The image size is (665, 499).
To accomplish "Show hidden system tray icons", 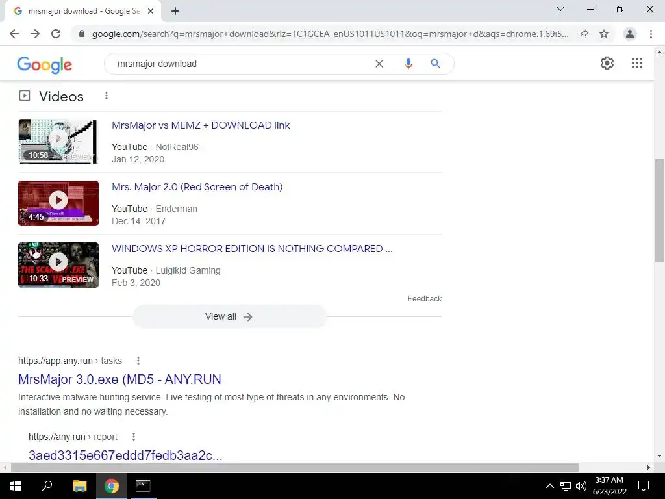I will tap(549, 486).
